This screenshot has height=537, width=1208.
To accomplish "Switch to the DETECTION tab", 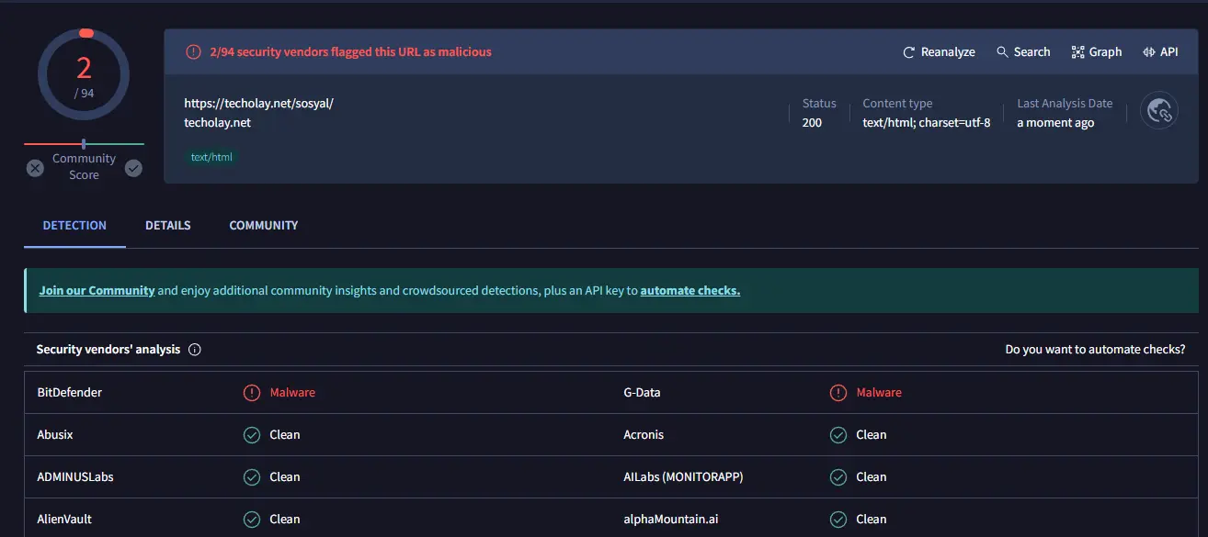I will coord(74,225).
